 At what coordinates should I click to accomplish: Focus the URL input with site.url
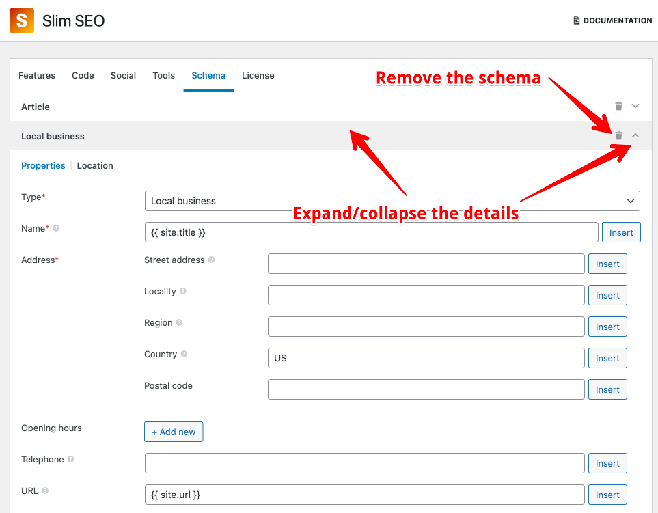[x=364, y=495]
